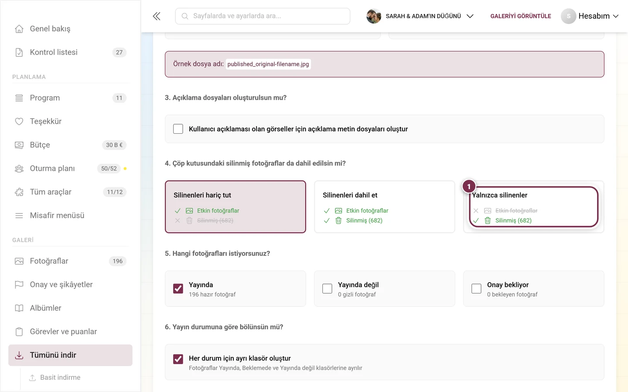Open the Oturma planı page

[70, 169]
